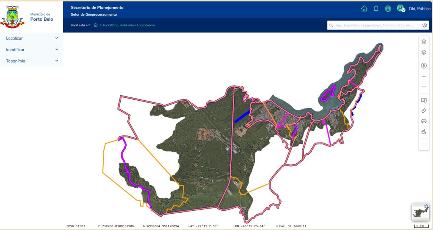
Task: Expand the Identificar section
Action: point(31,50)
